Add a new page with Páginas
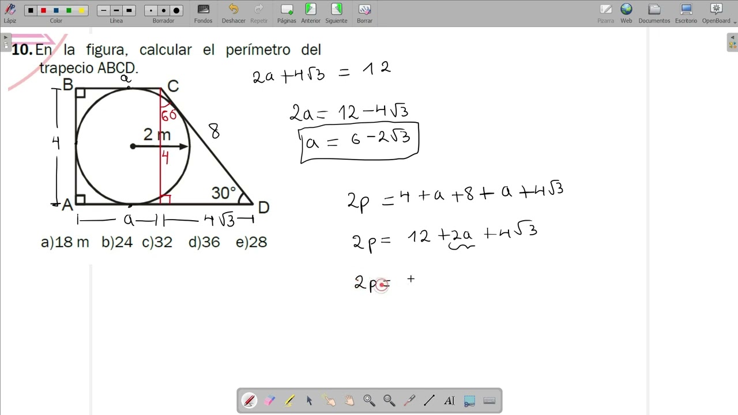The height and width of the screenshot is (415, 738). [x=287, y=13]
